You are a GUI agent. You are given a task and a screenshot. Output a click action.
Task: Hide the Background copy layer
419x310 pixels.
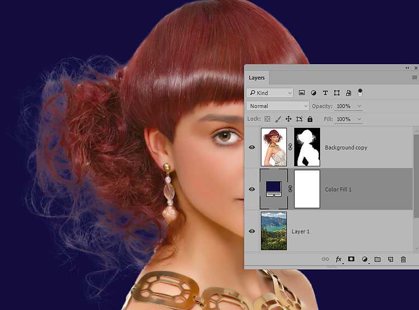(252, 147)
